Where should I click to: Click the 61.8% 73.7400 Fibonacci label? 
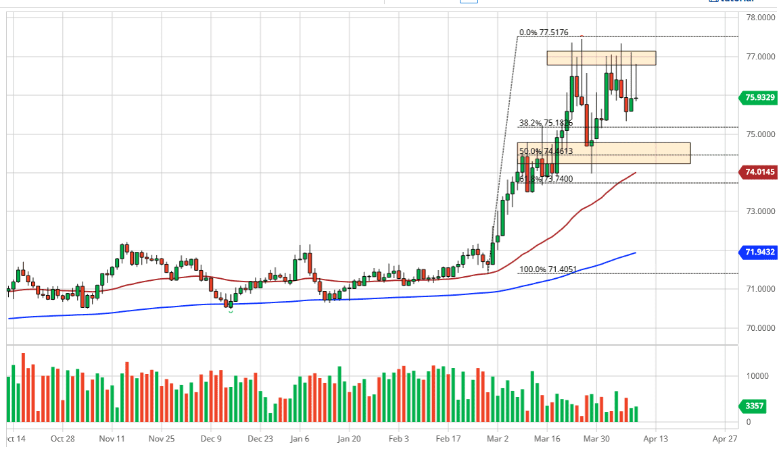click(544, 179)
